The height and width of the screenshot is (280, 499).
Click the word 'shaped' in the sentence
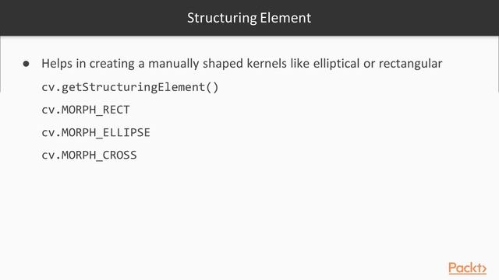[x=223, y=64]
